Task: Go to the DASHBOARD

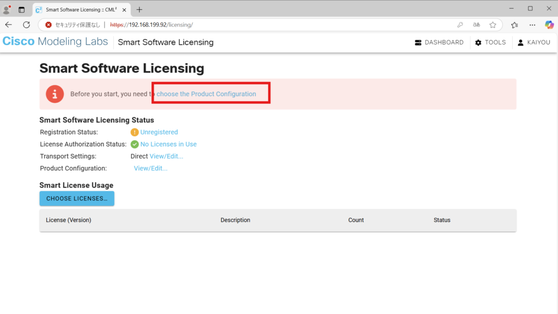Action: tap(439, 42)
